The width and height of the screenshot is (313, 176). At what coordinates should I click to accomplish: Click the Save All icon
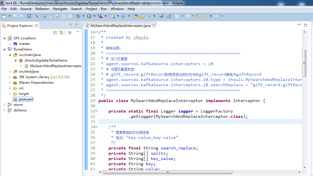21,16
